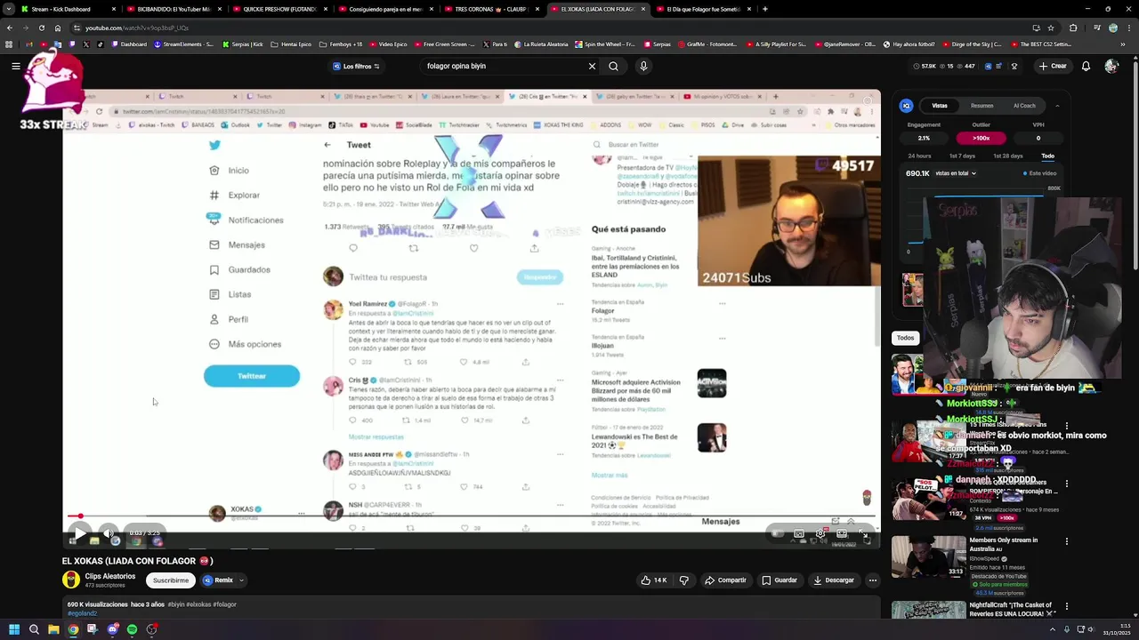Screen dimensions: 1139x640
Task: Open the Chrome taskbar icon
Action: [x=73, y=629]
